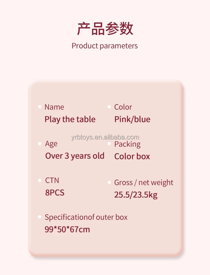Click the white bullet beside CTN
This screenshot has height=275, width=210.
coord(40,180)
